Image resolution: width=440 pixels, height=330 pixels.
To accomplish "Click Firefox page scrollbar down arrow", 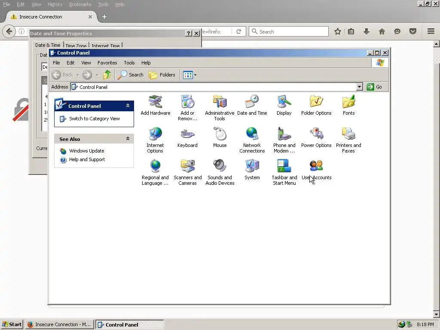I will 437,314.
